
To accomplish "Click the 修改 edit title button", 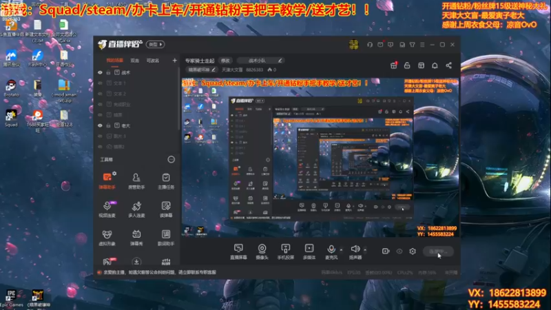I will [225, 61].
